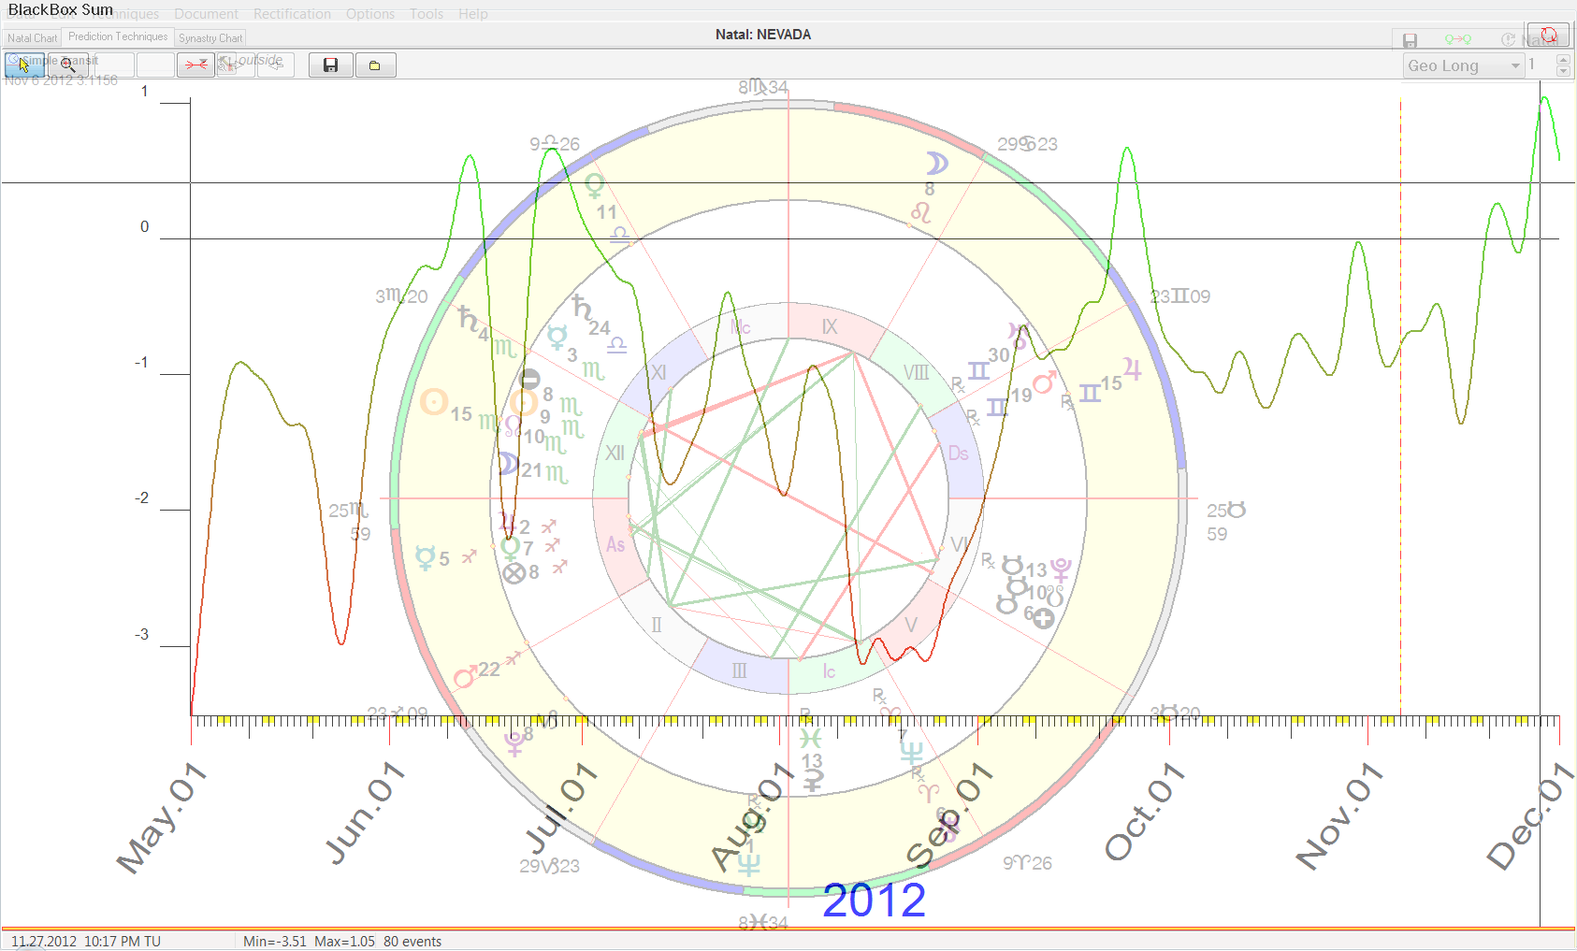Image resolution: width=1577 pixels, height=951 pixels.
Task: Open file with yellow folder icon
Action: (x=374, y=65)
